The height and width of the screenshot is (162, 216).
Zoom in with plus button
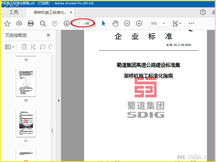(139, 23)
